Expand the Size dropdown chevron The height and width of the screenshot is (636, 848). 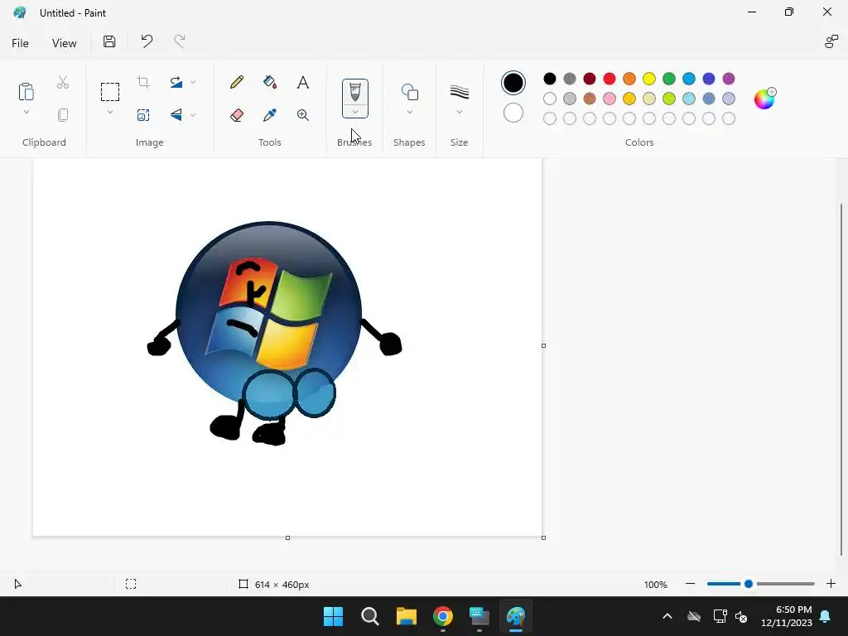click(x=459, y=112)
